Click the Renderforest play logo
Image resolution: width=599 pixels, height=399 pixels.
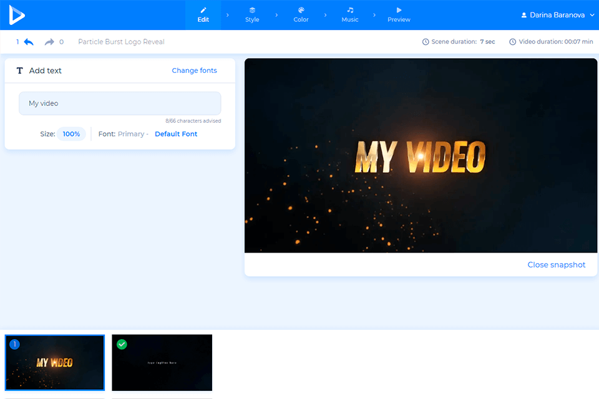17,14
